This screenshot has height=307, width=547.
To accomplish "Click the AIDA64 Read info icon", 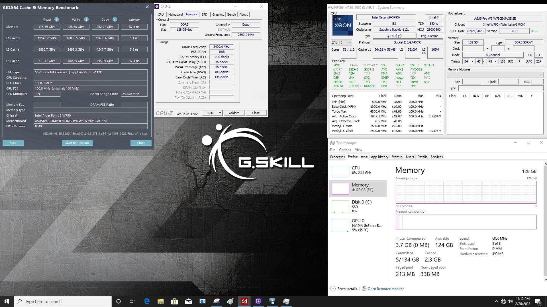I will tap(56, 19).
